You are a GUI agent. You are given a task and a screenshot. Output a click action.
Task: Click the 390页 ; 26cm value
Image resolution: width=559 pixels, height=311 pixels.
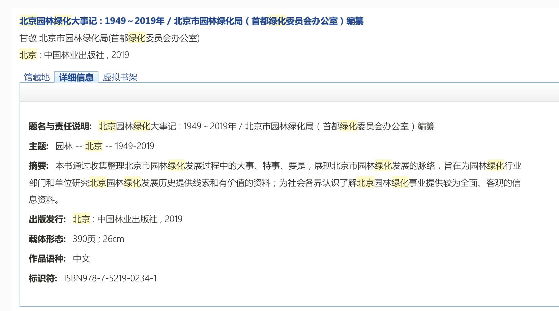tap(98, 239)
